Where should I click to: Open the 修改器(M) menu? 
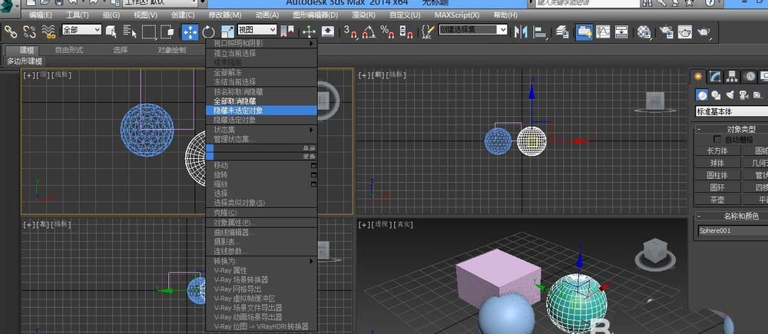pyautogui.click(x=225, y=15)
